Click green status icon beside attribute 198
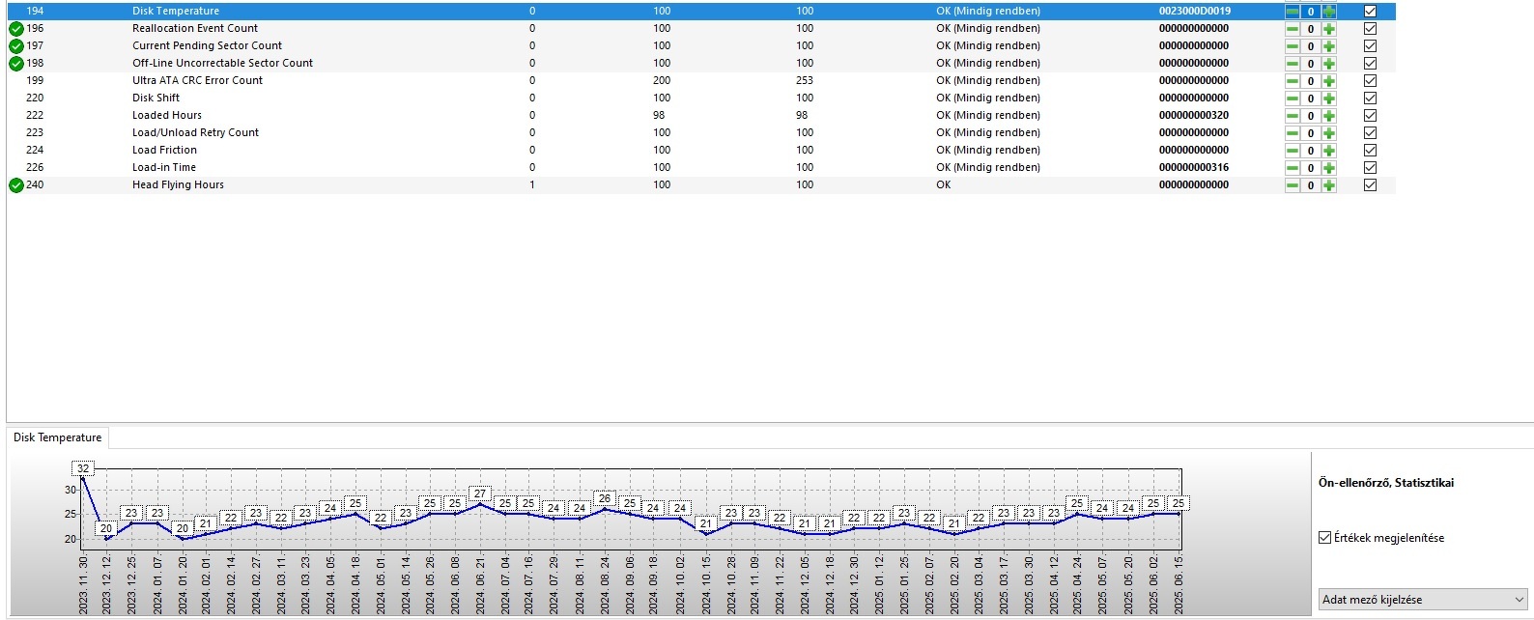This screenshot has width=1534, height=620. point(16,64)
